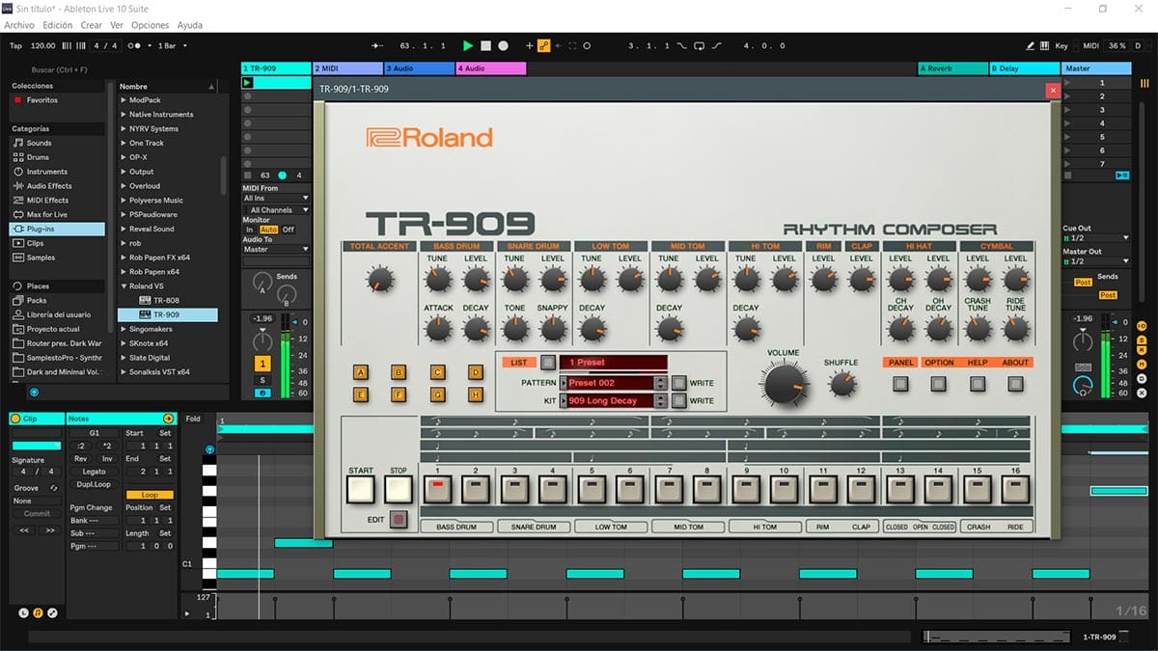
Task: Open the Edición menu
Action: [57, 25]
